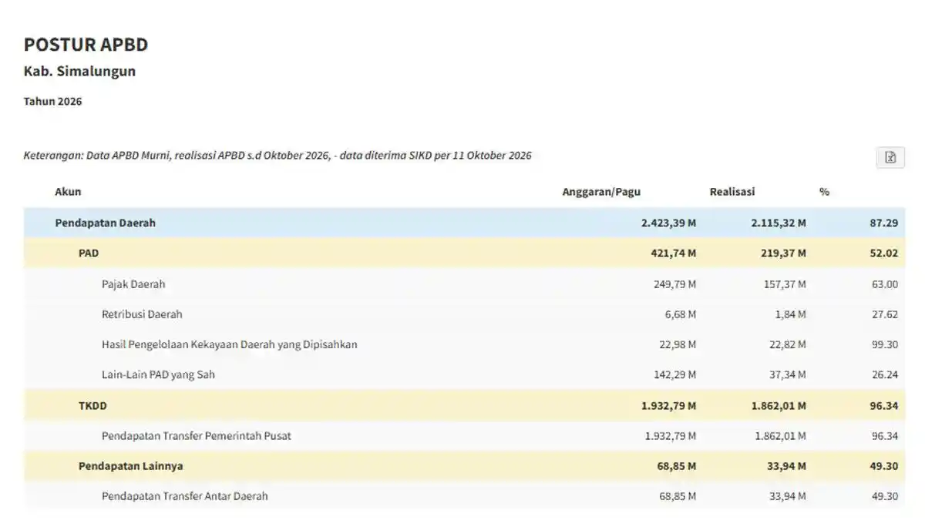
Task: Select Retribusi Daerah budget 6,68 M
Action: (681, 315)
